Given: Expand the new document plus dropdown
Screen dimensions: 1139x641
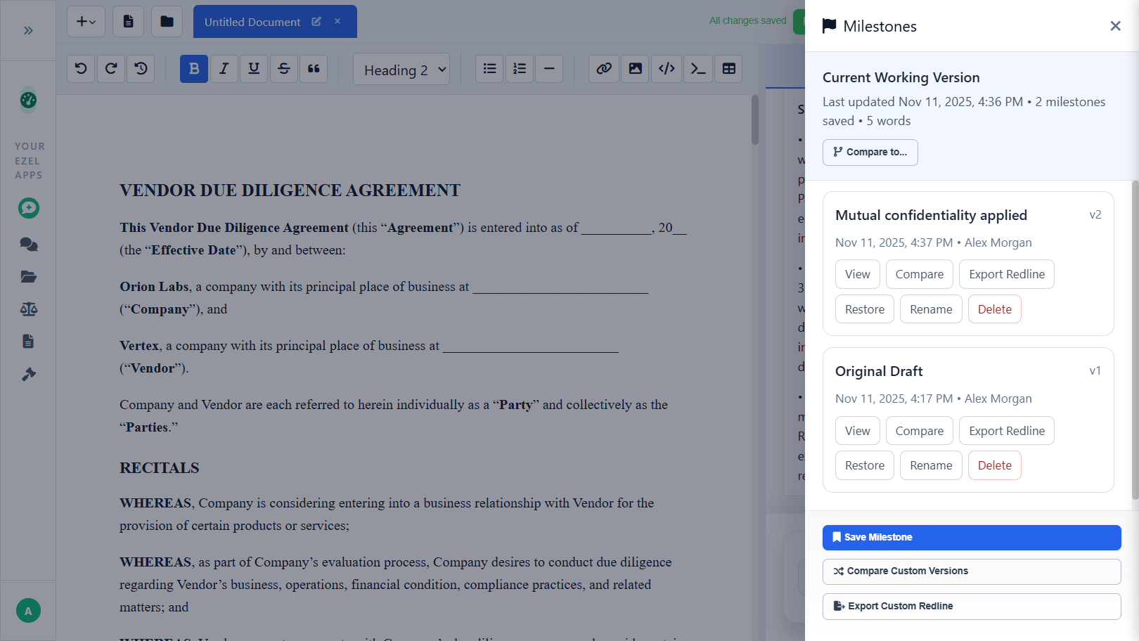Looking at the screenshot, I should click(x=86, y=22).
